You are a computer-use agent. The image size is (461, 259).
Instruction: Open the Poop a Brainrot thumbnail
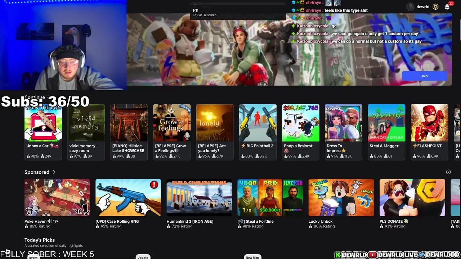tap(301, 123)
